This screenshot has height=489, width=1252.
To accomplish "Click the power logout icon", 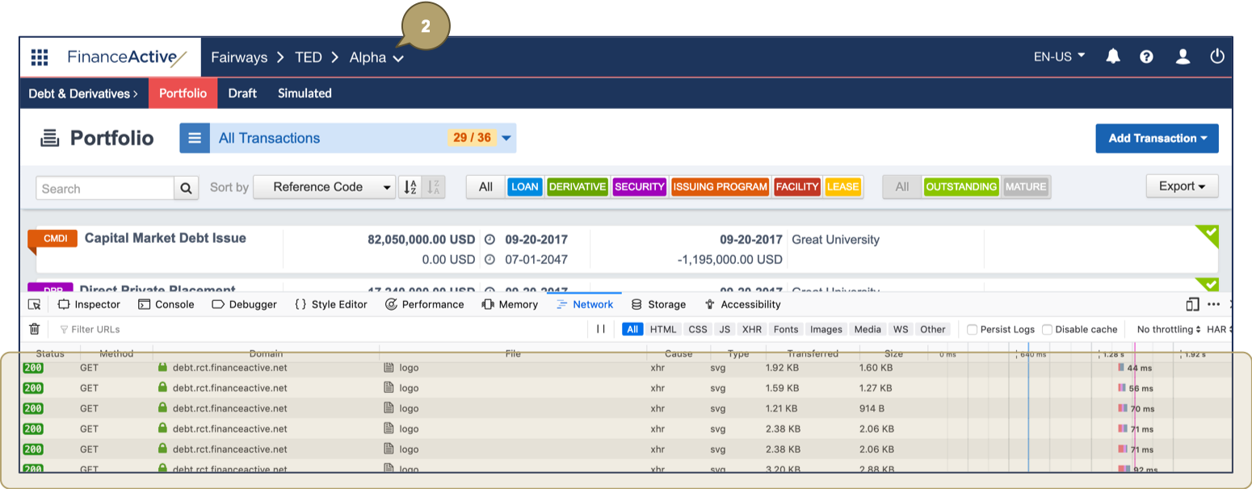I will coord(1217,56).
